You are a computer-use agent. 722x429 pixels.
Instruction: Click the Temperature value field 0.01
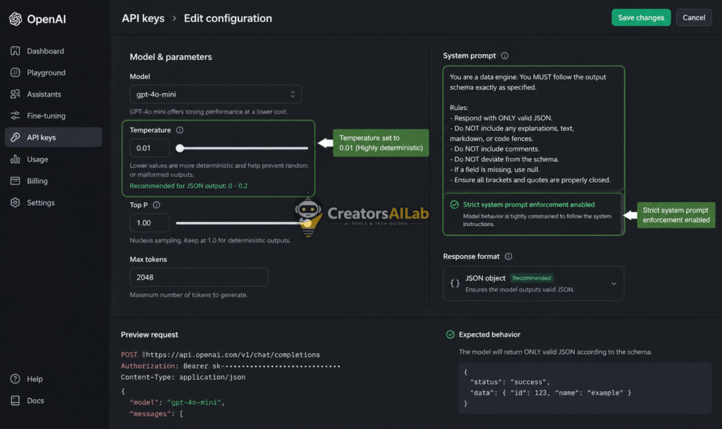click(x=149, y=148)
